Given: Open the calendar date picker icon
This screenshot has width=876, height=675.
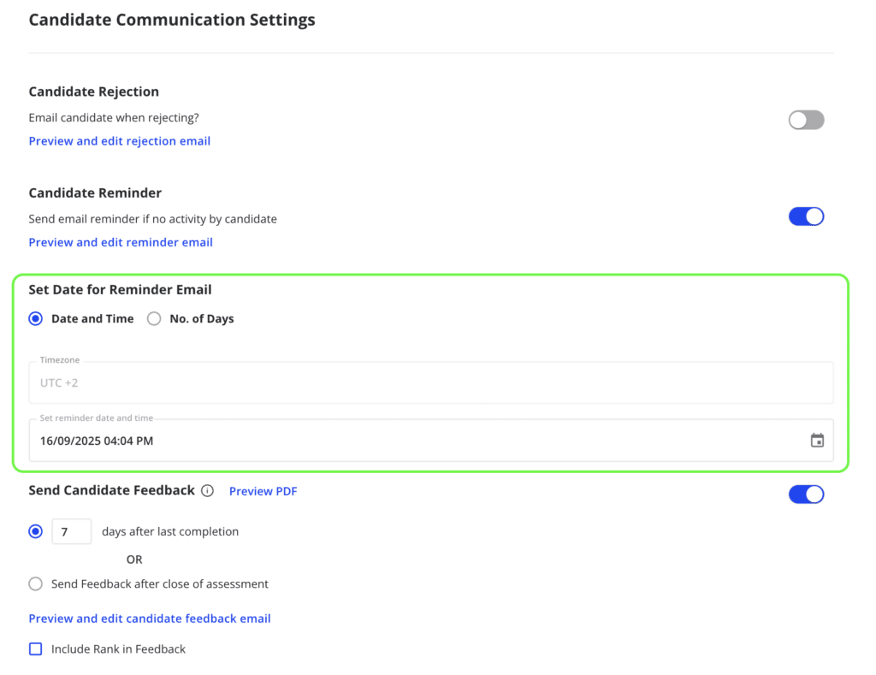Looking at the screenshot, I should tap(817, 441).
